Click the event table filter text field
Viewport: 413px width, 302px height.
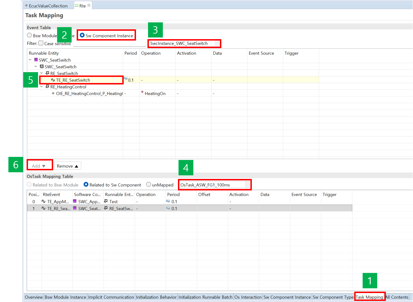[109, 44]
